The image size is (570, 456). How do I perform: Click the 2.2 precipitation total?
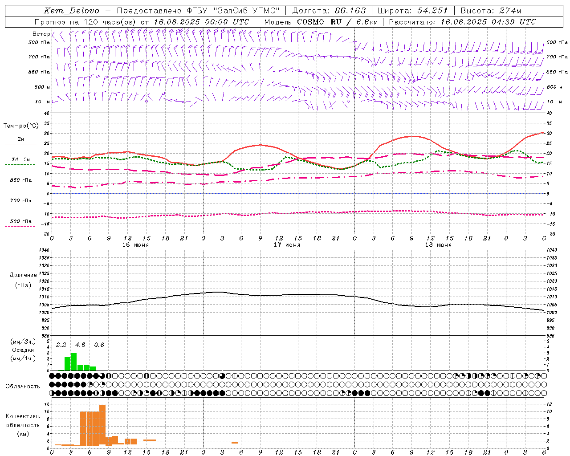pyautogui.click(x=61, y=345)
